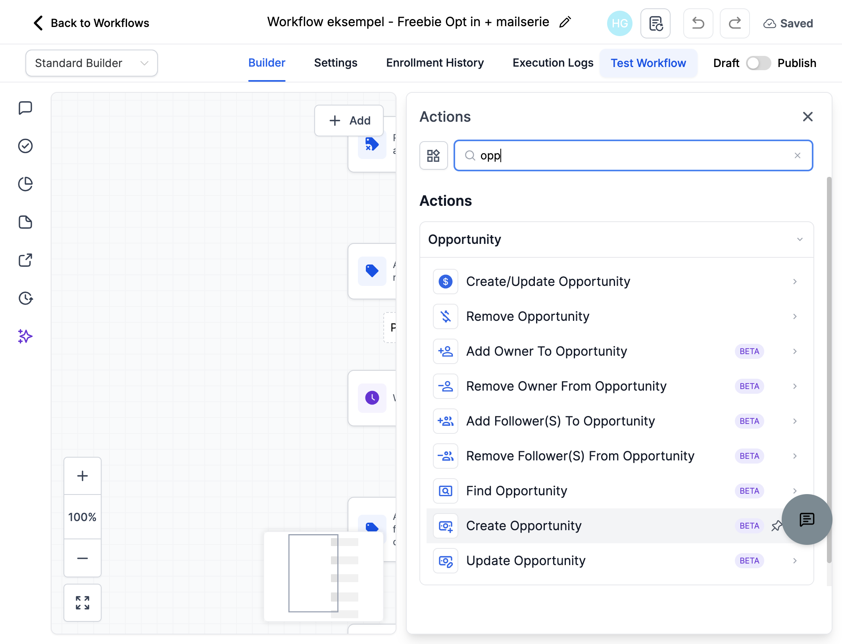Select the Update Opportunity action
This screenshot has width=842, height=644.
[x=617, y=561]
